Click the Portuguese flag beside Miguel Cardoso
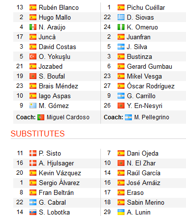186x216 pixels. click(41, 117)
